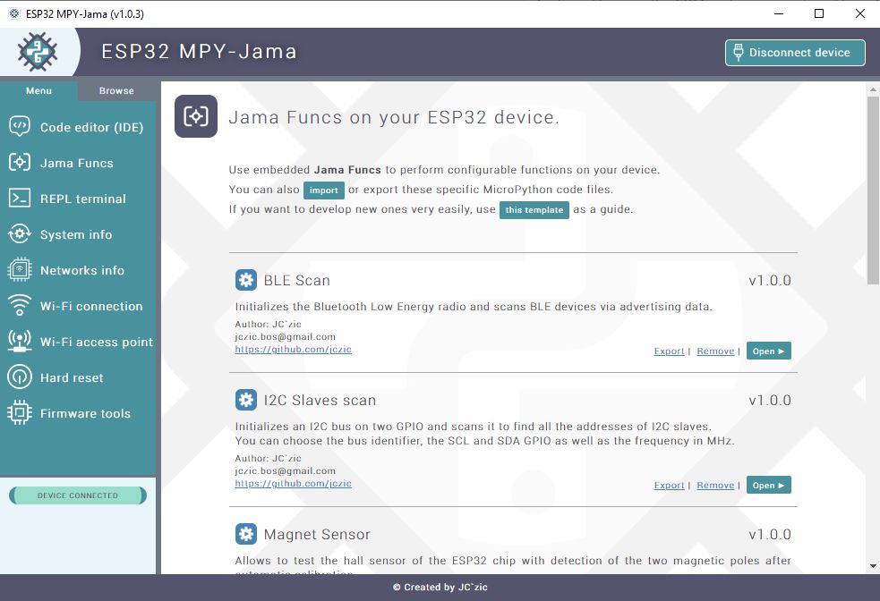Viewport: 880px width, 601px height.
Task: Click the ESP32 MPY-Jama logo in header
Action: tap(38, 52)
